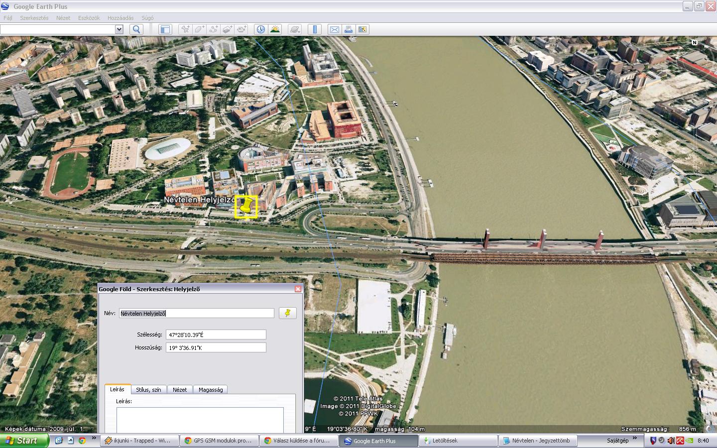Click the Record a Tour toolbar icon

241,29
